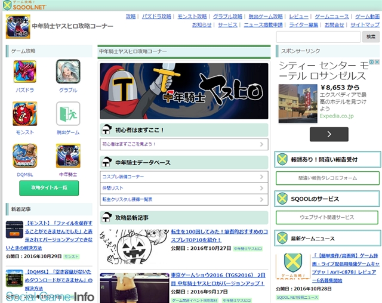
Task: Open 攻略 in the top navigation
Action: [131, 16]
